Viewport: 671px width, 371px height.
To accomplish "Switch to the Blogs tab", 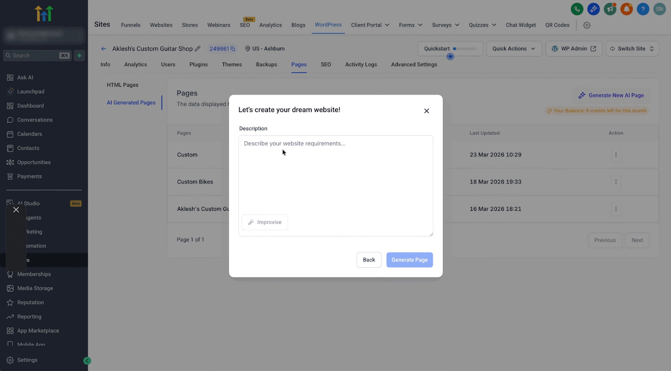I will click(298, 25).
